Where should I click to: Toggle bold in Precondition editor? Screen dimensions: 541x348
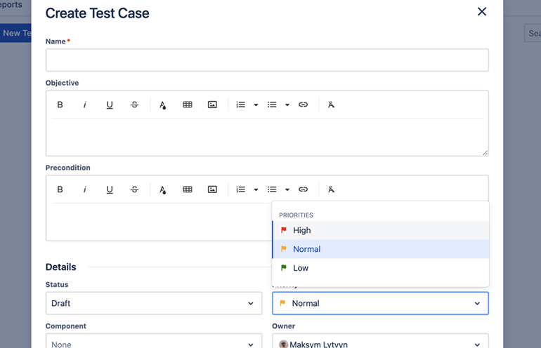[60, 189]
